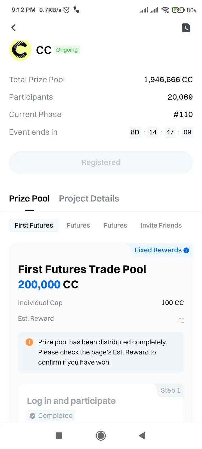The image size is (202, 449).
Task: Select the second Futures chip
Action: point(115,225)
